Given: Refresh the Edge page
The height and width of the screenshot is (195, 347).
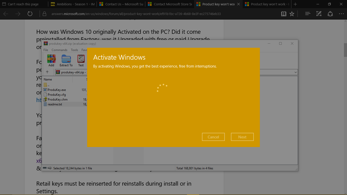Looking at the screenshot, I should (x=30, y=14).
